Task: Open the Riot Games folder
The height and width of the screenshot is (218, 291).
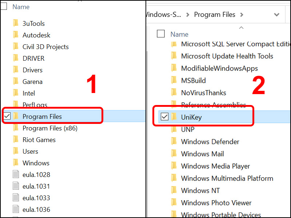Action: [x=39, y=140]
